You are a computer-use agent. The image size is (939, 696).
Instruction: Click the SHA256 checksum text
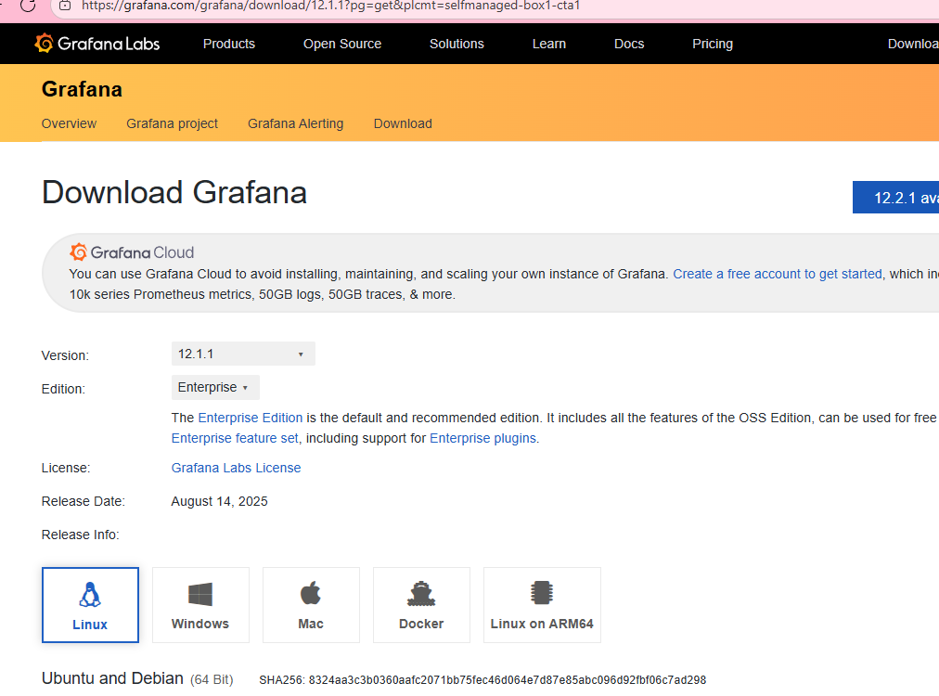pyautogui.click(x=482, y=680)
